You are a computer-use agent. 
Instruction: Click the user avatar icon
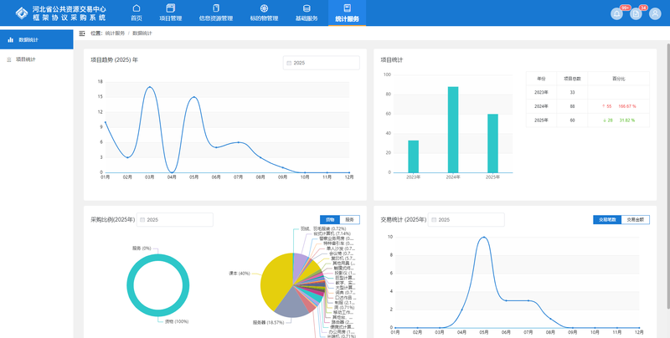point(655,13)
